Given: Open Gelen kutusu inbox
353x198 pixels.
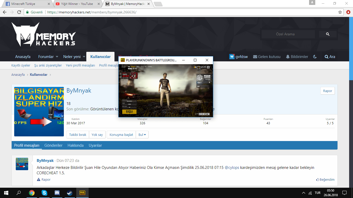Looking at the screenshot, I should (267, 57).
